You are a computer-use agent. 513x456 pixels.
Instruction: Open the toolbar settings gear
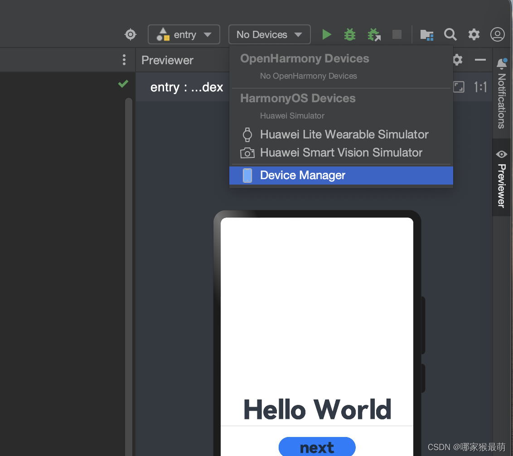click(x=474, y=34)
